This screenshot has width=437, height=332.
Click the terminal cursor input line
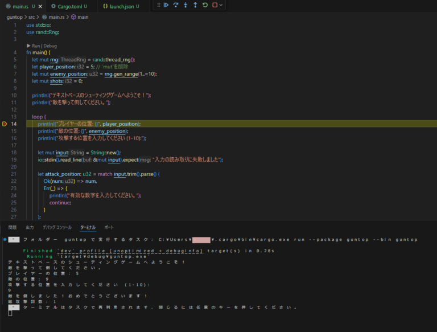click(x=10, y=313)
